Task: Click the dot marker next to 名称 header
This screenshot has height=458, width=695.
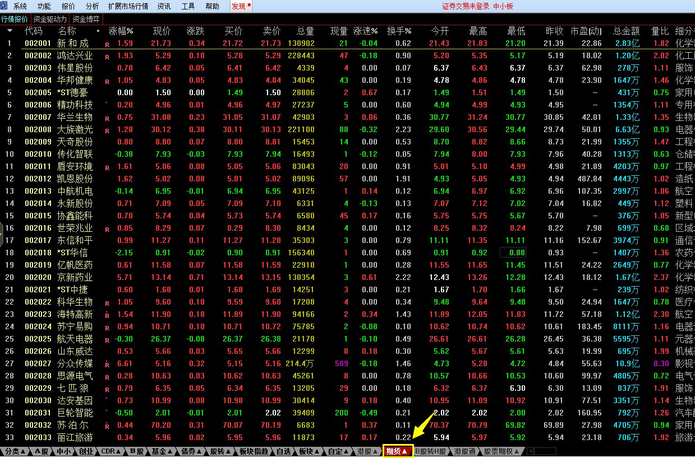Action: click(98, 30)
